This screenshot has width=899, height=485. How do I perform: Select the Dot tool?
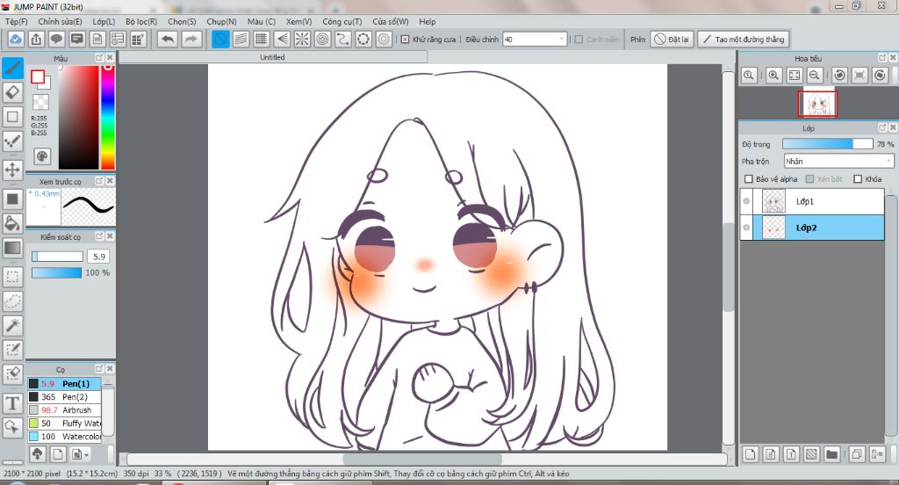(x=12, y=141)
